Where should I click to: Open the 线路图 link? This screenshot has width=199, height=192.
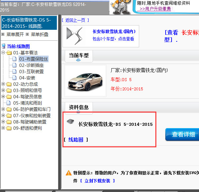click(x=76, y=140)
